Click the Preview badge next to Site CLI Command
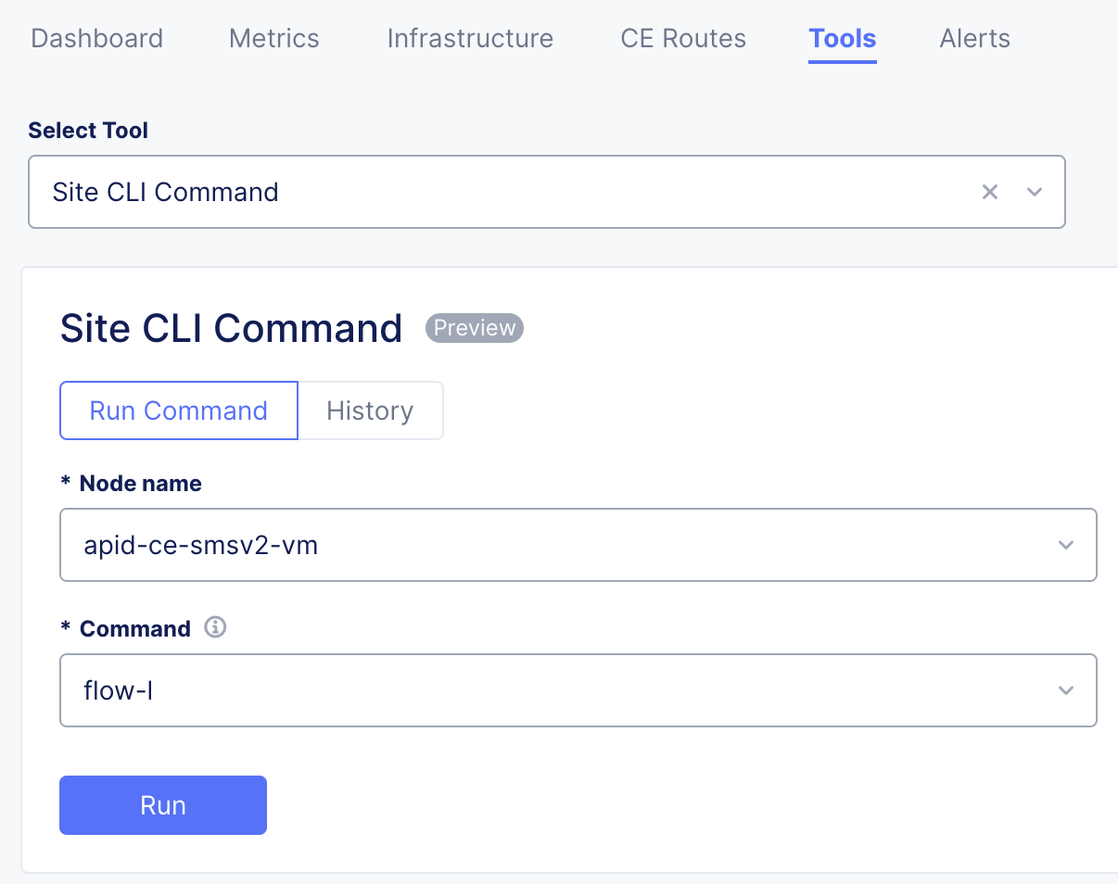1118x884 pixels. 474,327
